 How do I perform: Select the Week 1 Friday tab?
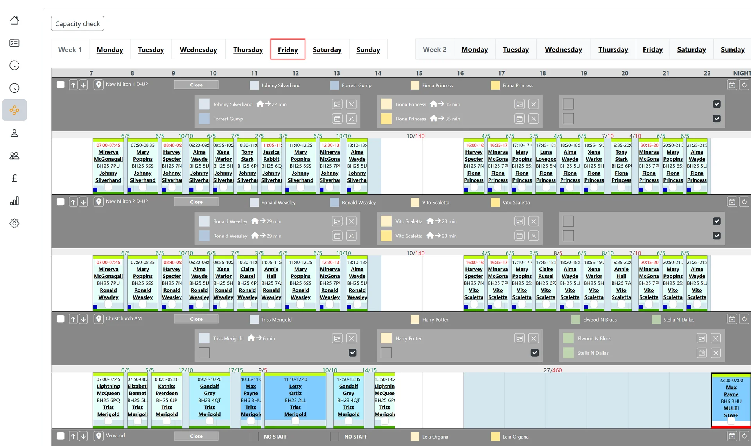(x=288, y=50)
